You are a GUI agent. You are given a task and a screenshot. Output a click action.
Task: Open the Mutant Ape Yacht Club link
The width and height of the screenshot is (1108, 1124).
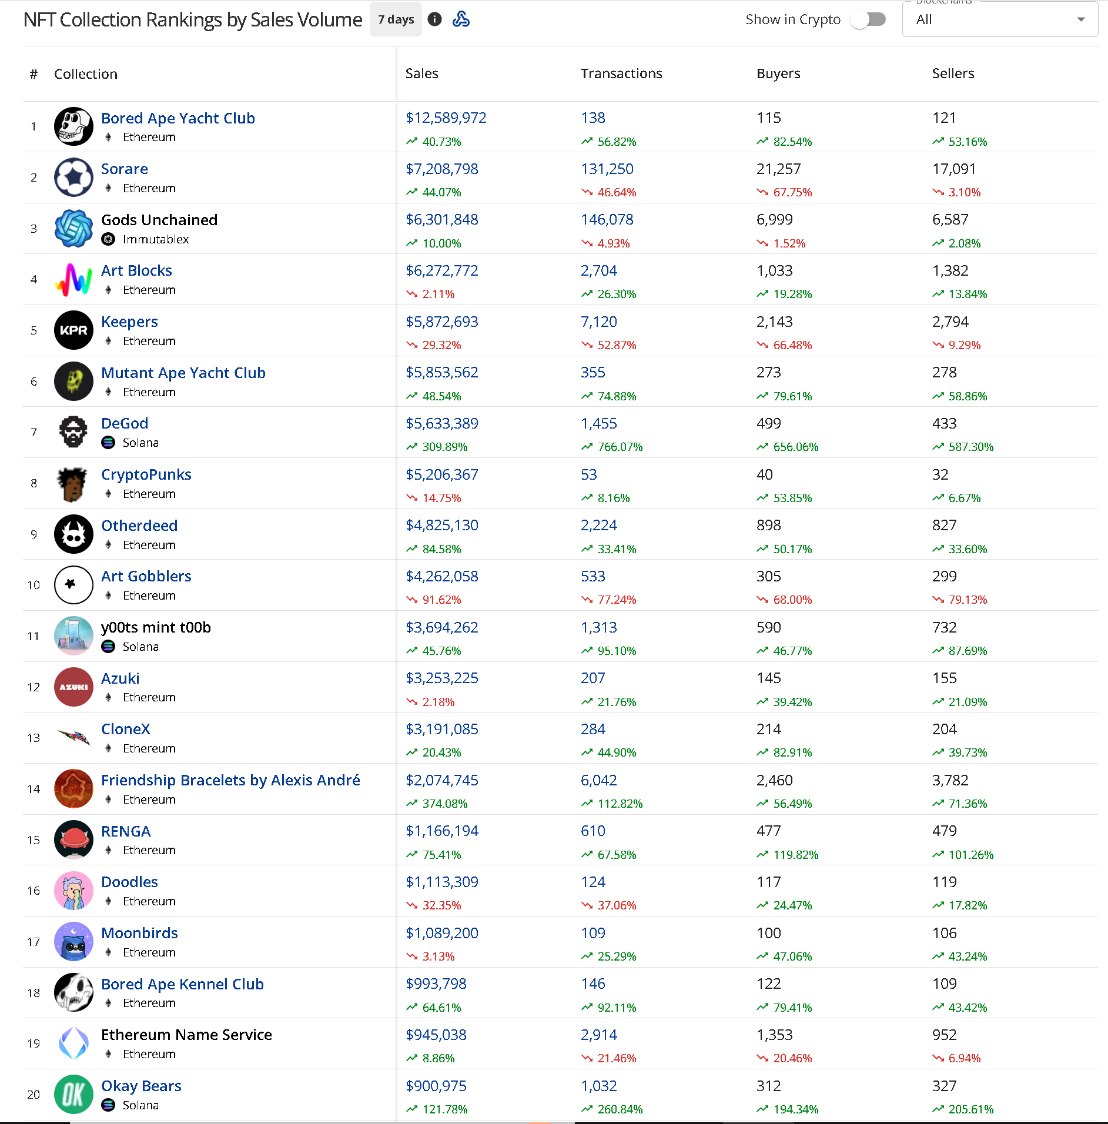pyautogui.click(x=183, y=373)
